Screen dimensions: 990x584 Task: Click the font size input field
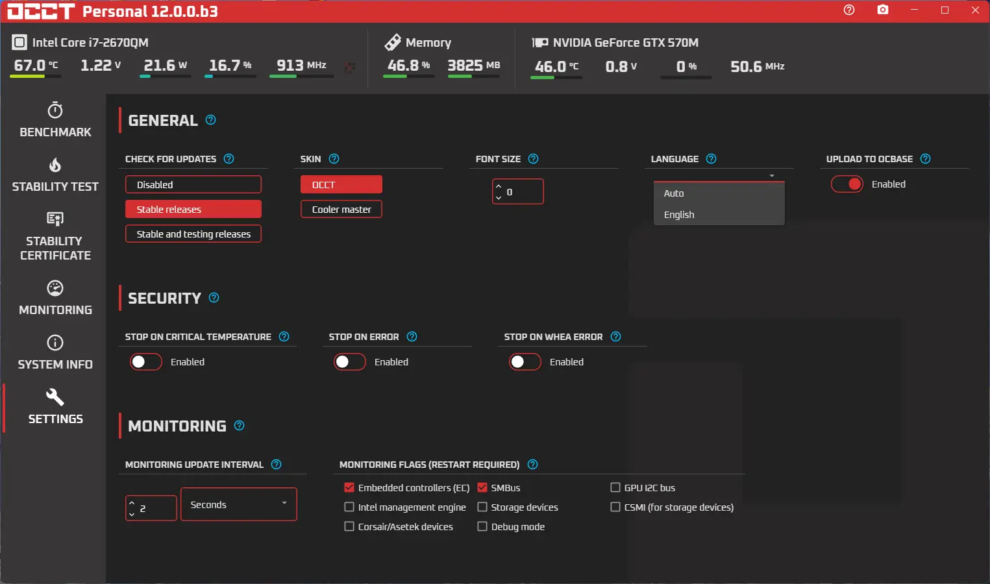(x=518, y=191)
